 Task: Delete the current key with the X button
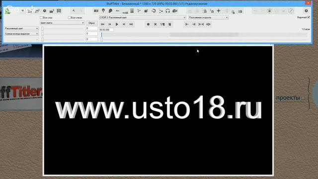click(156, 24)
